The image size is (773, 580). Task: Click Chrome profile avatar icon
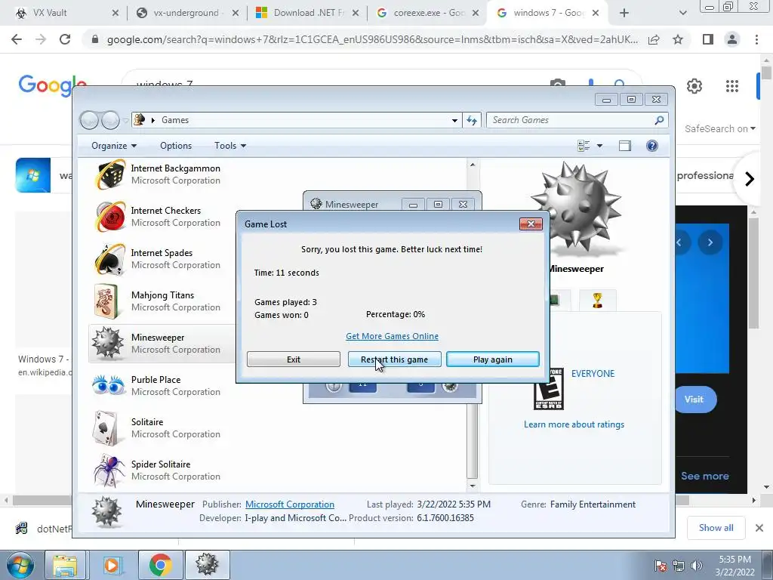[x=732, y=39]
